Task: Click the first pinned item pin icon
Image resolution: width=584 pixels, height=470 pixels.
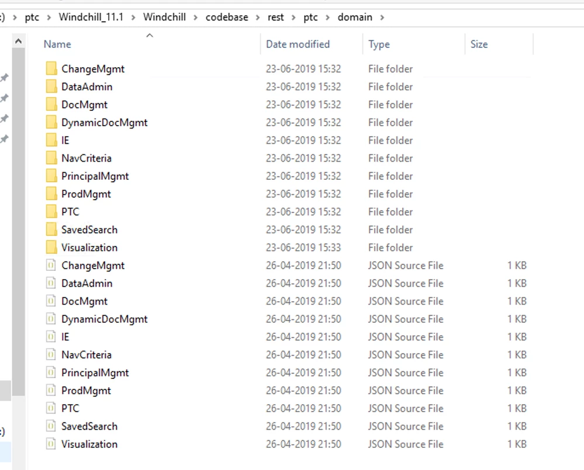Action: 4,78
